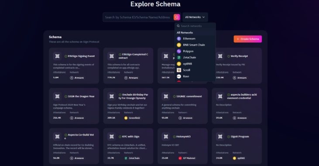Screen dimensions: 319x166
Task: Open the Onchain Birthday Party schema
Action: point(128,106)
